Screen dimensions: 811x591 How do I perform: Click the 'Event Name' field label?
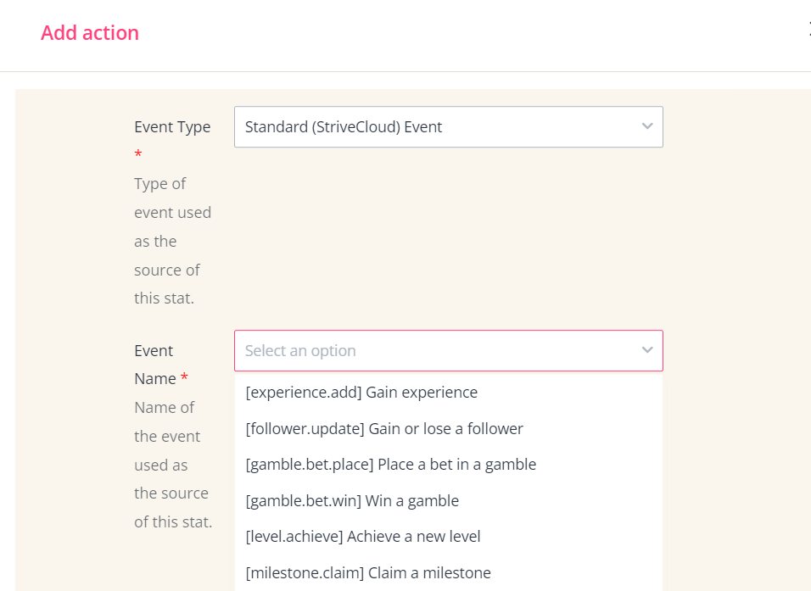(x=154, y=365)
